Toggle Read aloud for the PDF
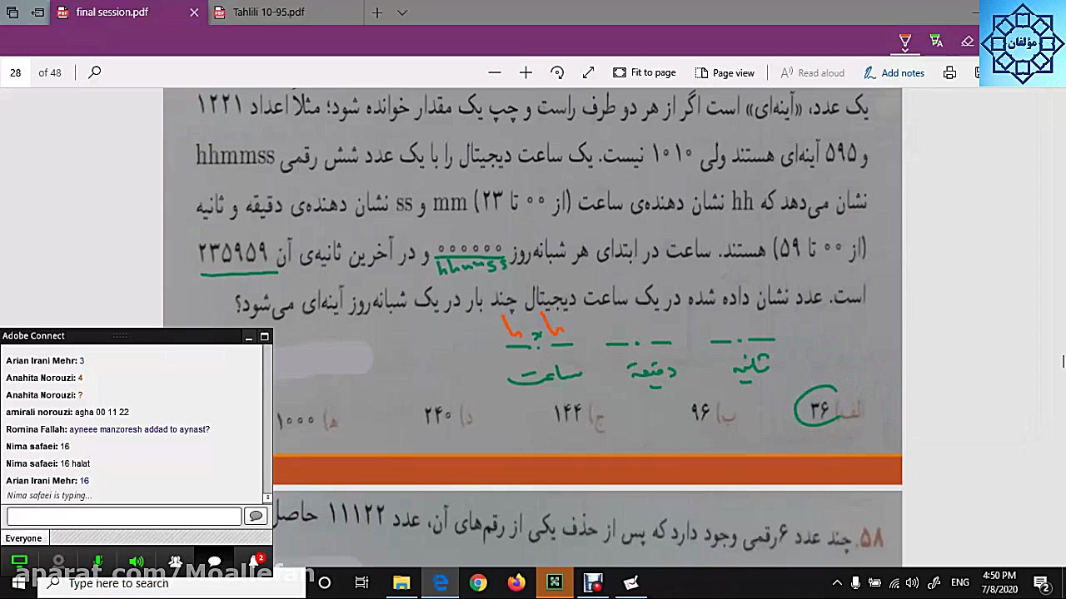Viewport: 1066px width, 599px height. pyautogui.click(x=812, y=72)
